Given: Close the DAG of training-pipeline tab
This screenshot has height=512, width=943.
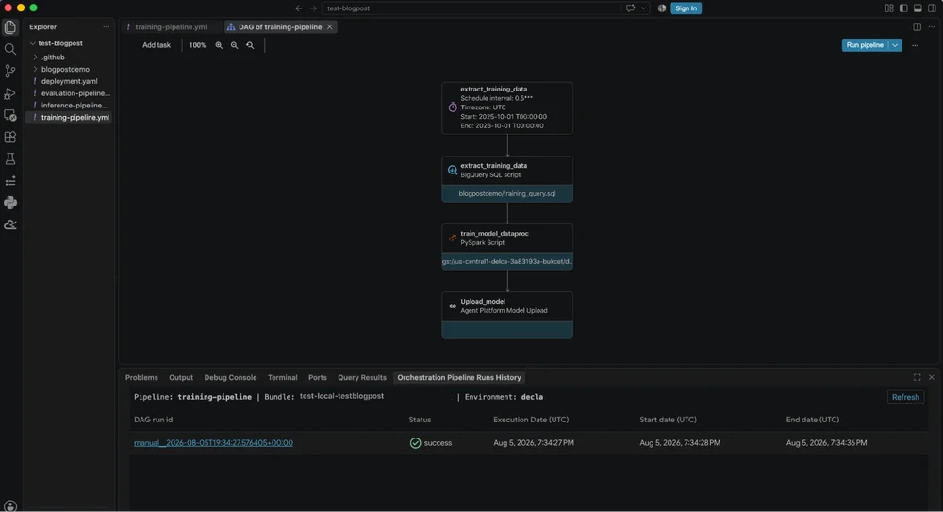Looking at the screenshot, I should [x=329, y=27].
